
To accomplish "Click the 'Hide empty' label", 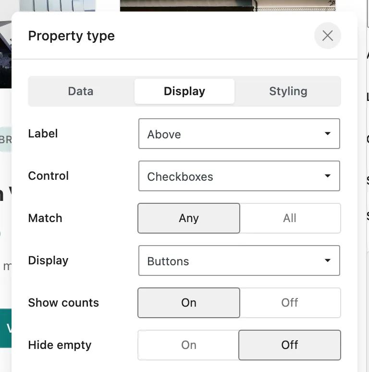I will [60, 345].
